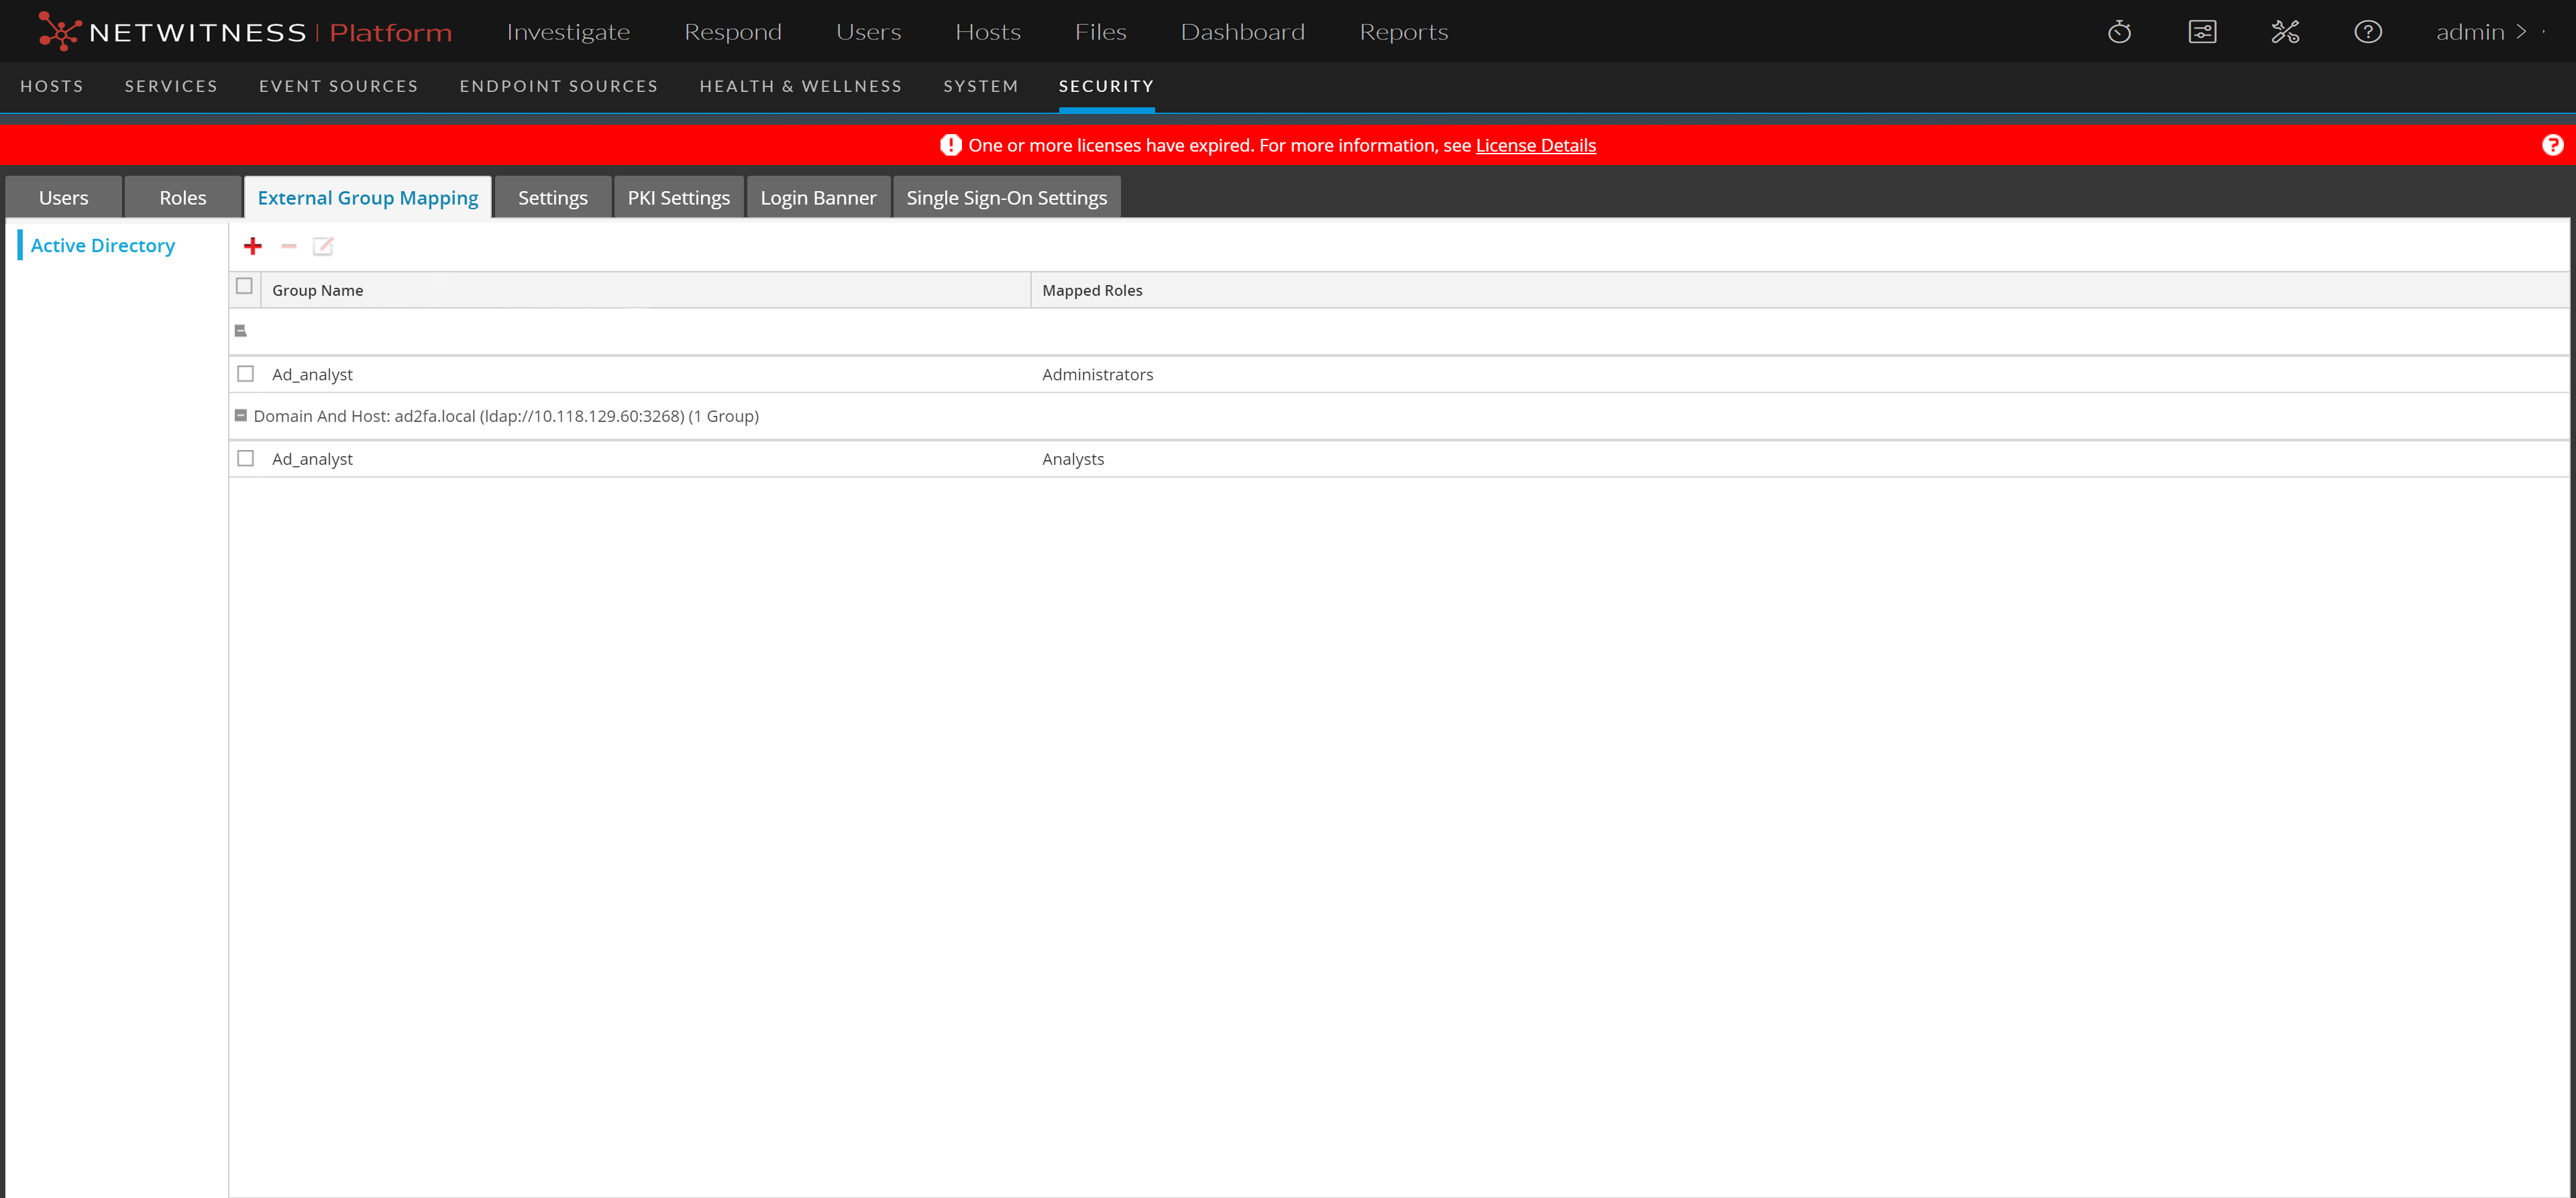Check the Ad_analyst row mapped to Administrators

[245, 373]
